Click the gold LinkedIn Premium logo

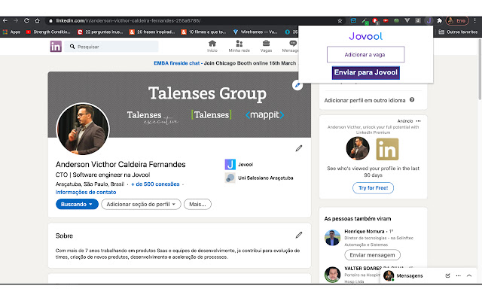tap(387, 149)
